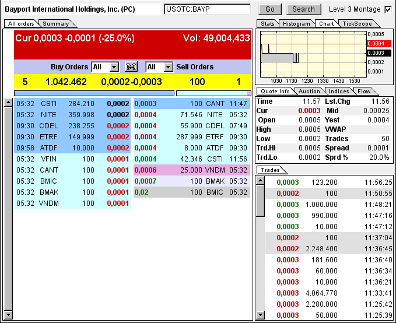Click the Go button

[x=270, y=9]
